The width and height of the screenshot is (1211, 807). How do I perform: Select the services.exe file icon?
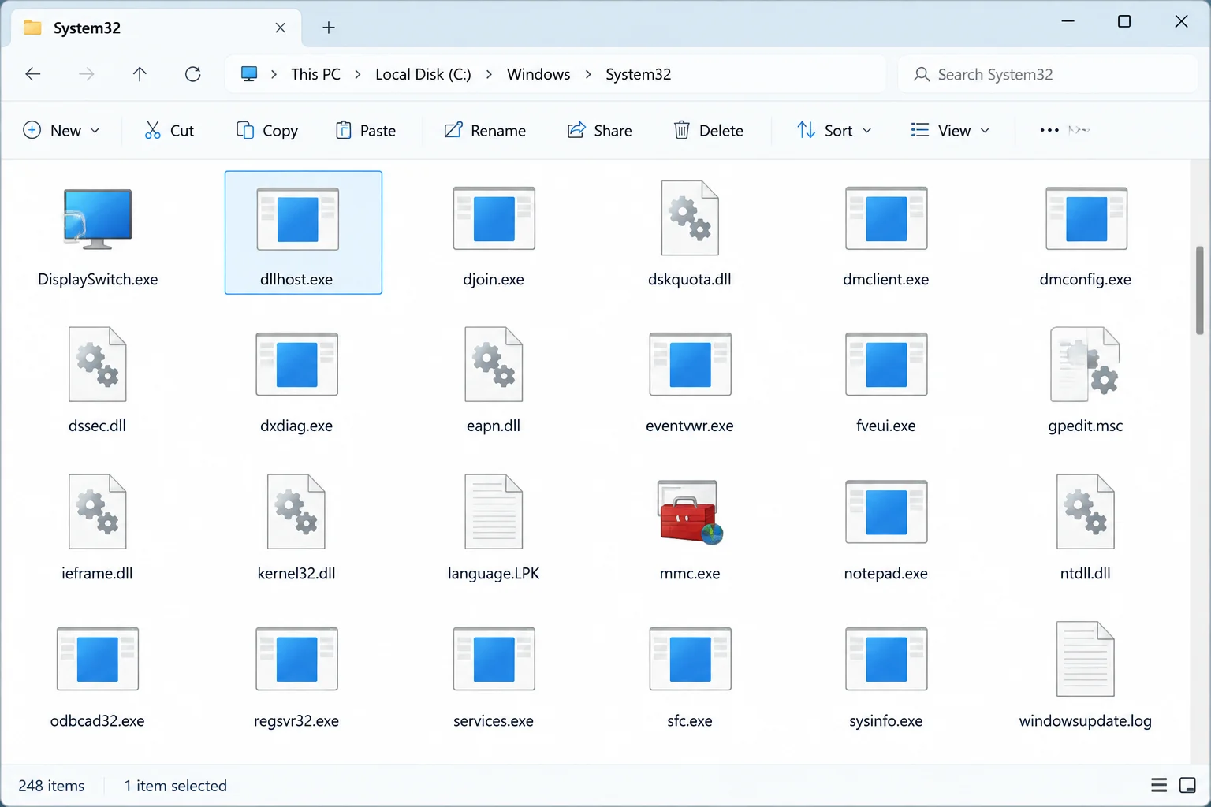click(x=494, y=659)
